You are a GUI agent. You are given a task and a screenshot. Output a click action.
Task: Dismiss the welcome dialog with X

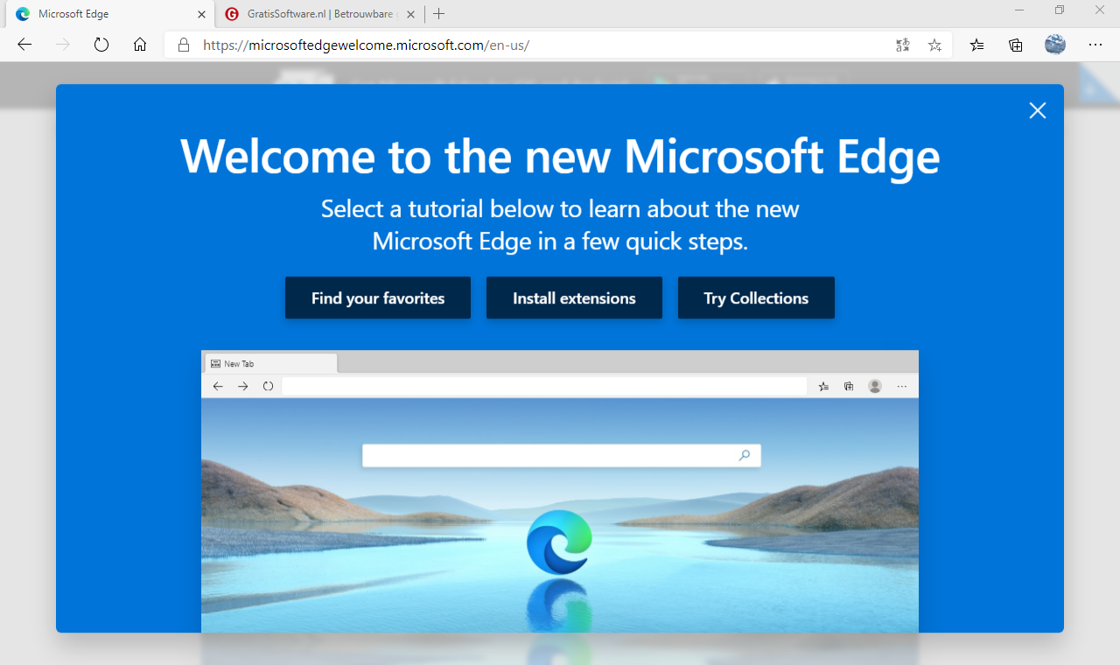pyautogui.click(x=1038, y=110)
